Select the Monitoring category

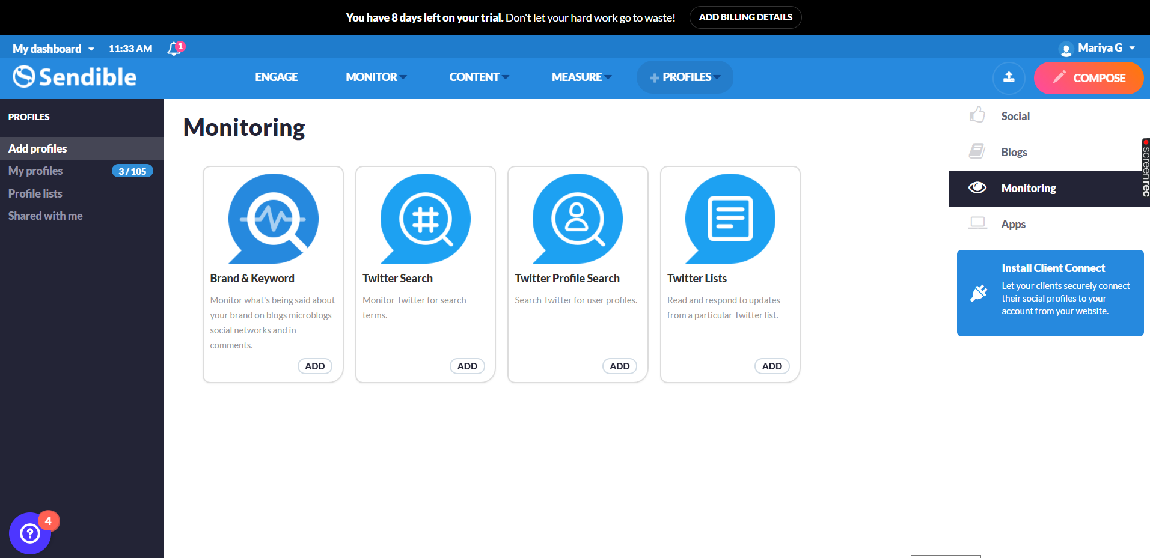pyautogui.click(x=1049, y=188)
